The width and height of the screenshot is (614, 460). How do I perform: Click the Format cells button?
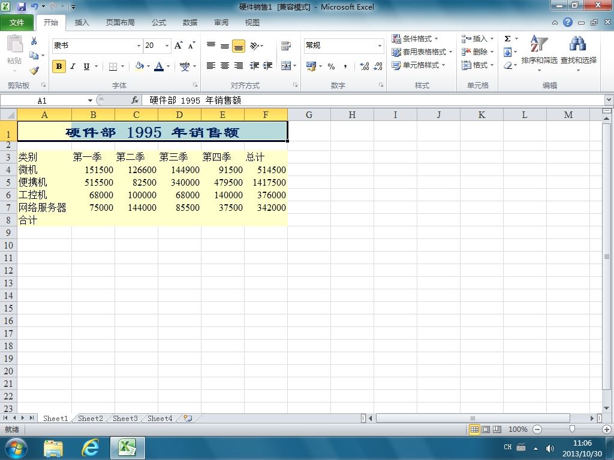tap(477, 65)
